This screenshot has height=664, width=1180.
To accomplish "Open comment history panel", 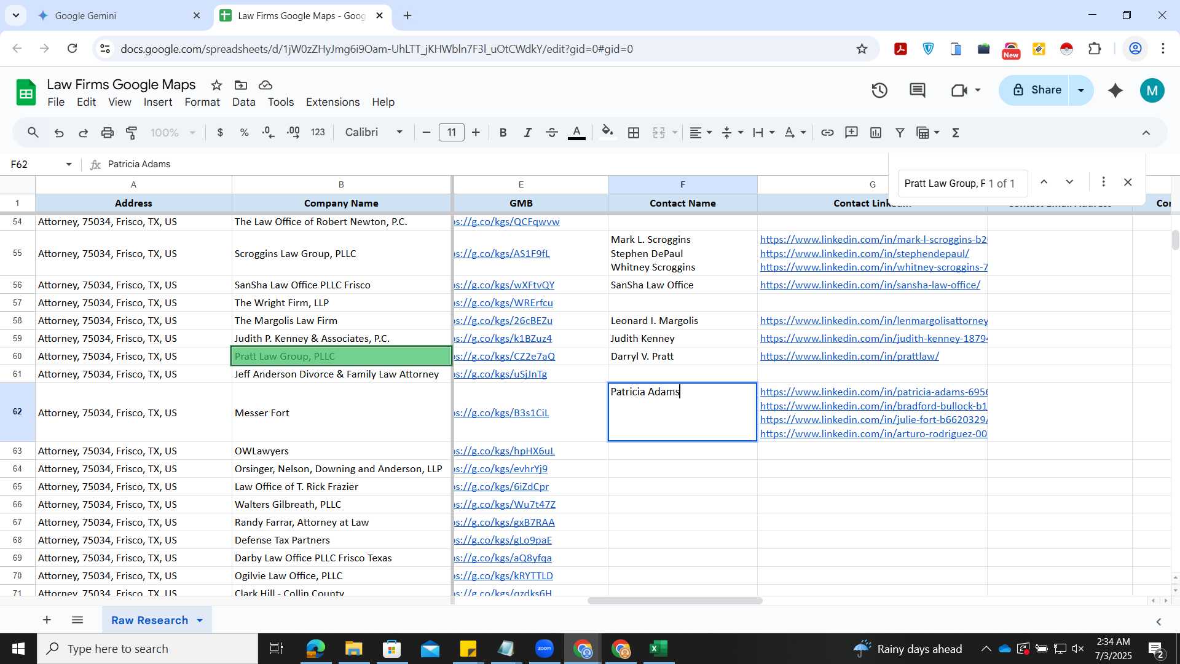I will coord(918,90).
